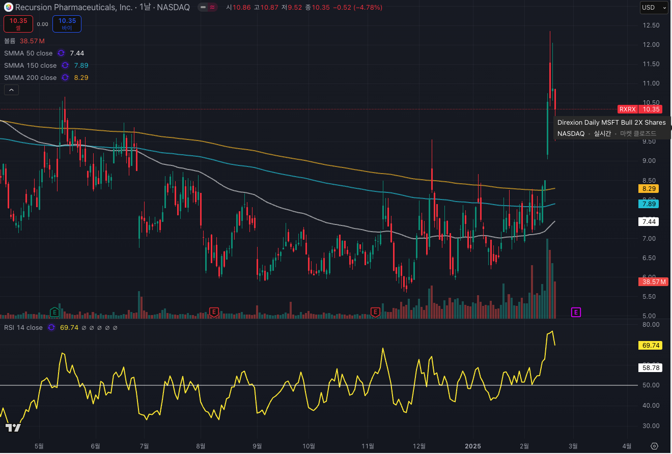Viewport: 672px width, 454px height.
Task: Select the SMMA 50 close legend label
Action: click(x=28, y=53)
